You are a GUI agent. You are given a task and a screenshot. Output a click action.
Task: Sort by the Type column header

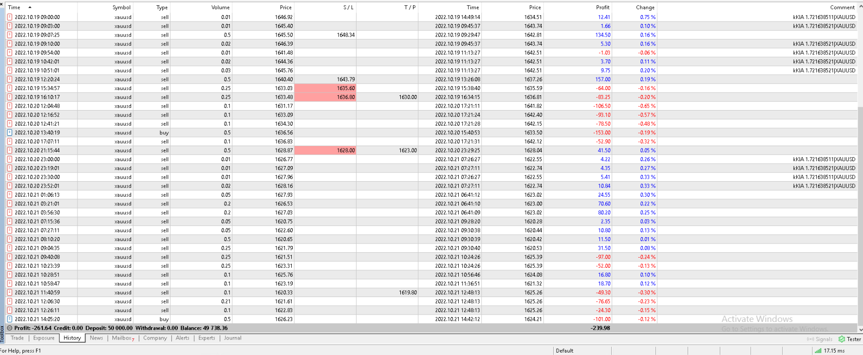click(x=162, y=7)
